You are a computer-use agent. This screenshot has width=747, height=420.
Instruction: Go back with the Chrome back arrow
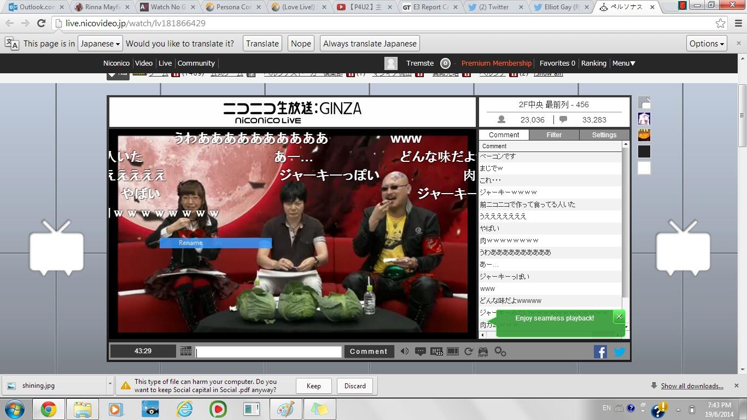[10, 24]
